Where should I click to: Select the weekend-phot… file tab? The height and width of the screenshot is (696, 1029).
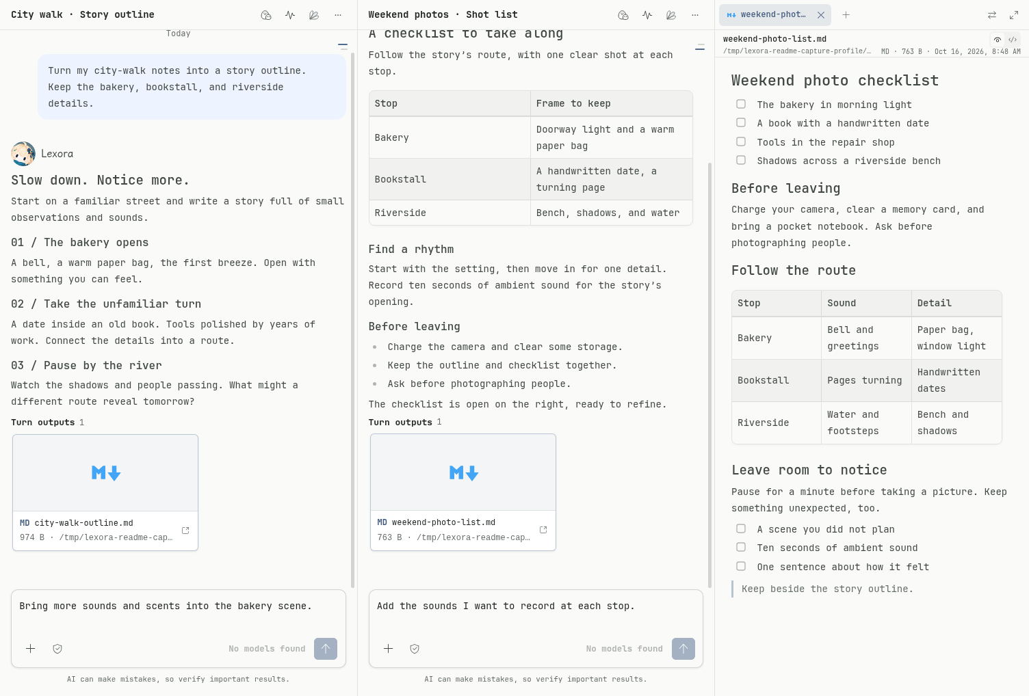pos(775,14)
